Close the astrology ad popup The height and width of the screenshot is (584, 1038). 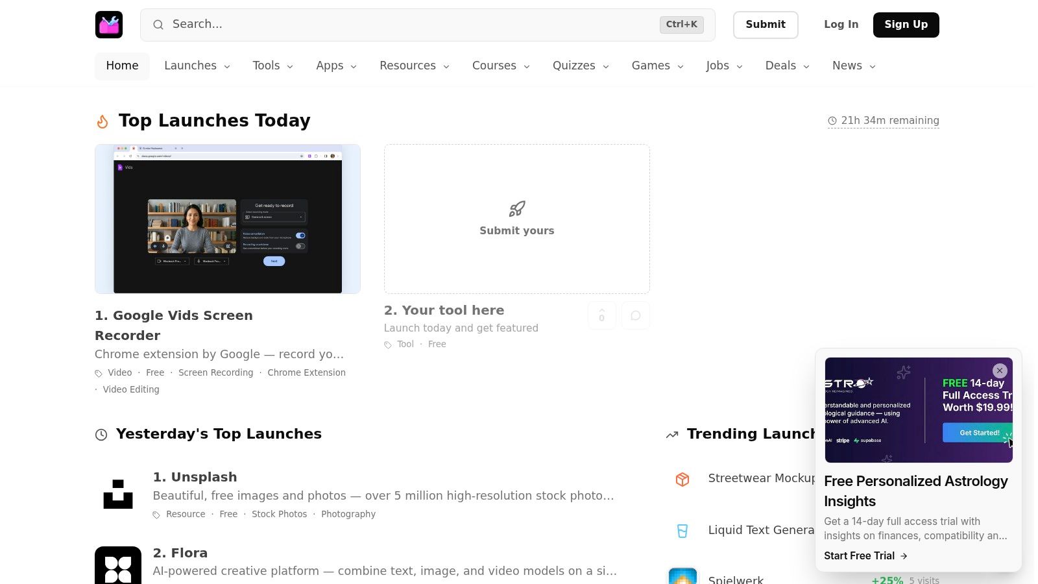(1000, 371)
